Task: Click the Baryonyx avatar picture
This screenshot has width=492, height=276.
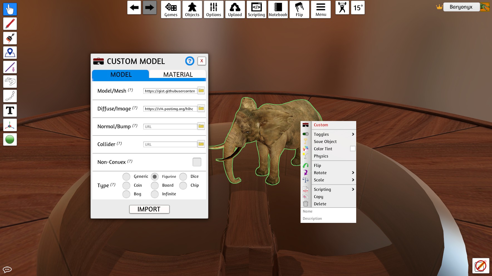Action: [x=485, y=7]
